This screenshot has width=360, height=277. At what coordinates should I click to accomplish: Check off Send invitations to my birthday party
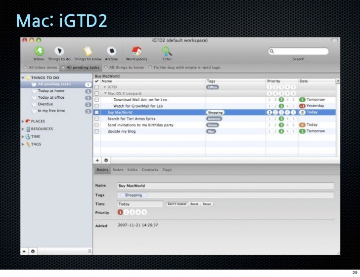tap(96, 125)
